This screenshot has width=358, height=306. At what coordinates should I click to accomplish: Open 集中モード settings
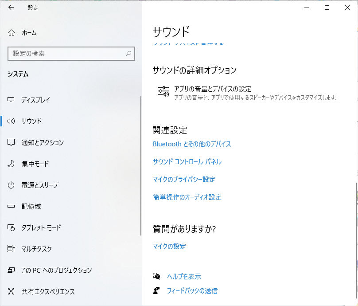35,164
